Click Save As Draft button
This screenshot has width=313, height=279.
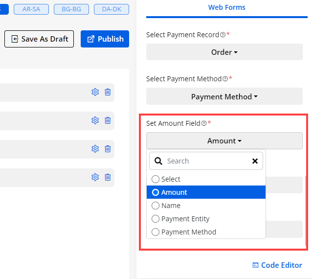pos(39,39)
